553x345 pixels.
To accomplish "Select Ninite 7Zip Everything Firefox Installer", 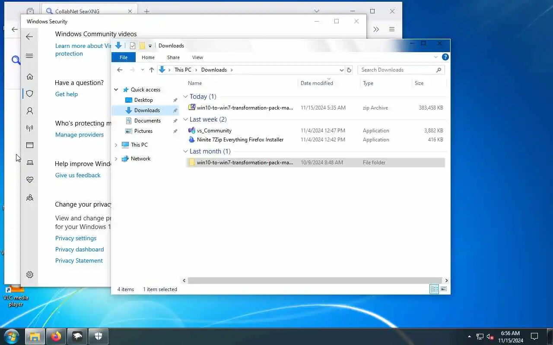I will click(316, 140).
